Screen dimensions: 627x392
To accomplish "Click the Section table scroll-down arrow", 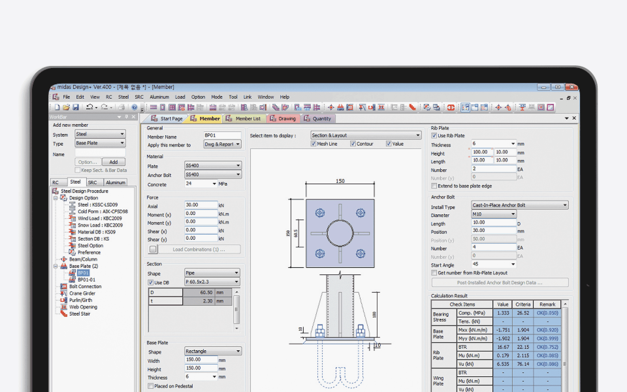I will (x=237, y=328).
